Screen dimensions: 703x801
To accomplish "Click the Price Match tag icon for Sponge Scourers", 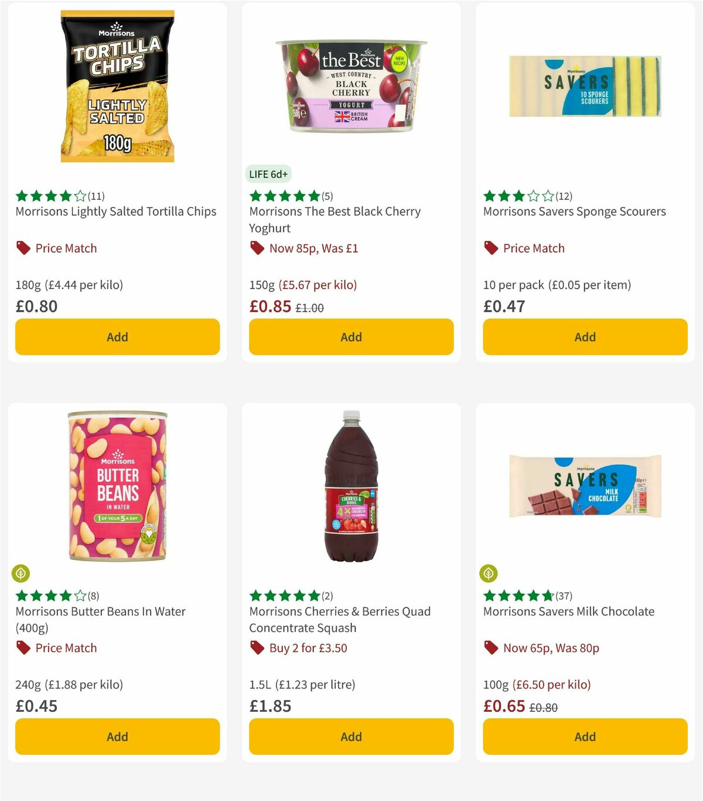I will [x=490, y=248].
